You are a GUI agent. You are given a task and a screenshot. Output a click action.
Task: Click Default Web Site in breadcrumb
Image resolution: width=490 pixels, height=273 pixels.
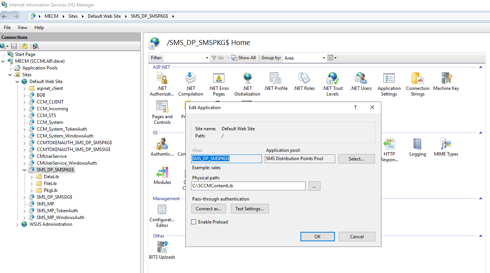(104, 16)
